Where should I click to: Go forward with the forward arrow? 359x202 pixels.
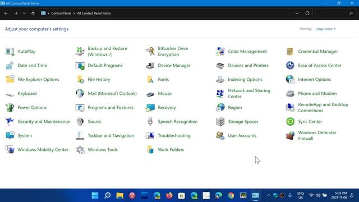point(16,13)
